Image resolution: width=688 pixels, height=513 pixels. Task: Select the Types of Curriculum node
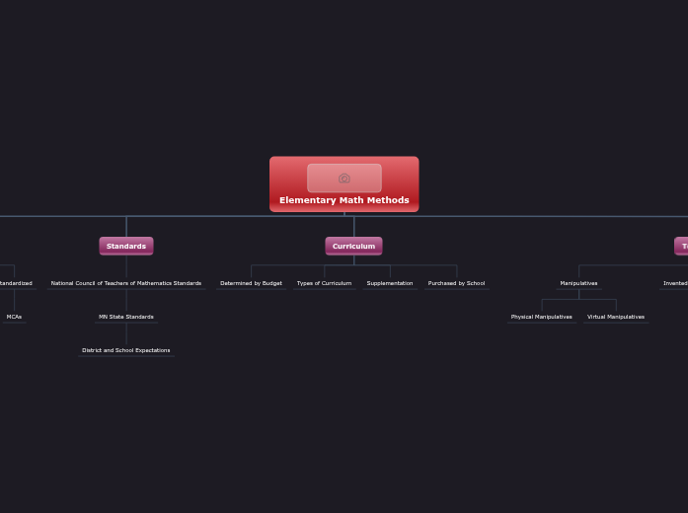tap(324, 283)
